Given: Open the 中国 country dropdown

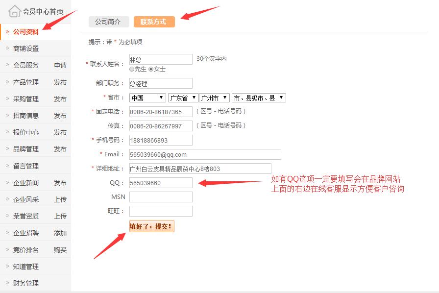Looking at the screenshot, I should click(x=148, y=98).
